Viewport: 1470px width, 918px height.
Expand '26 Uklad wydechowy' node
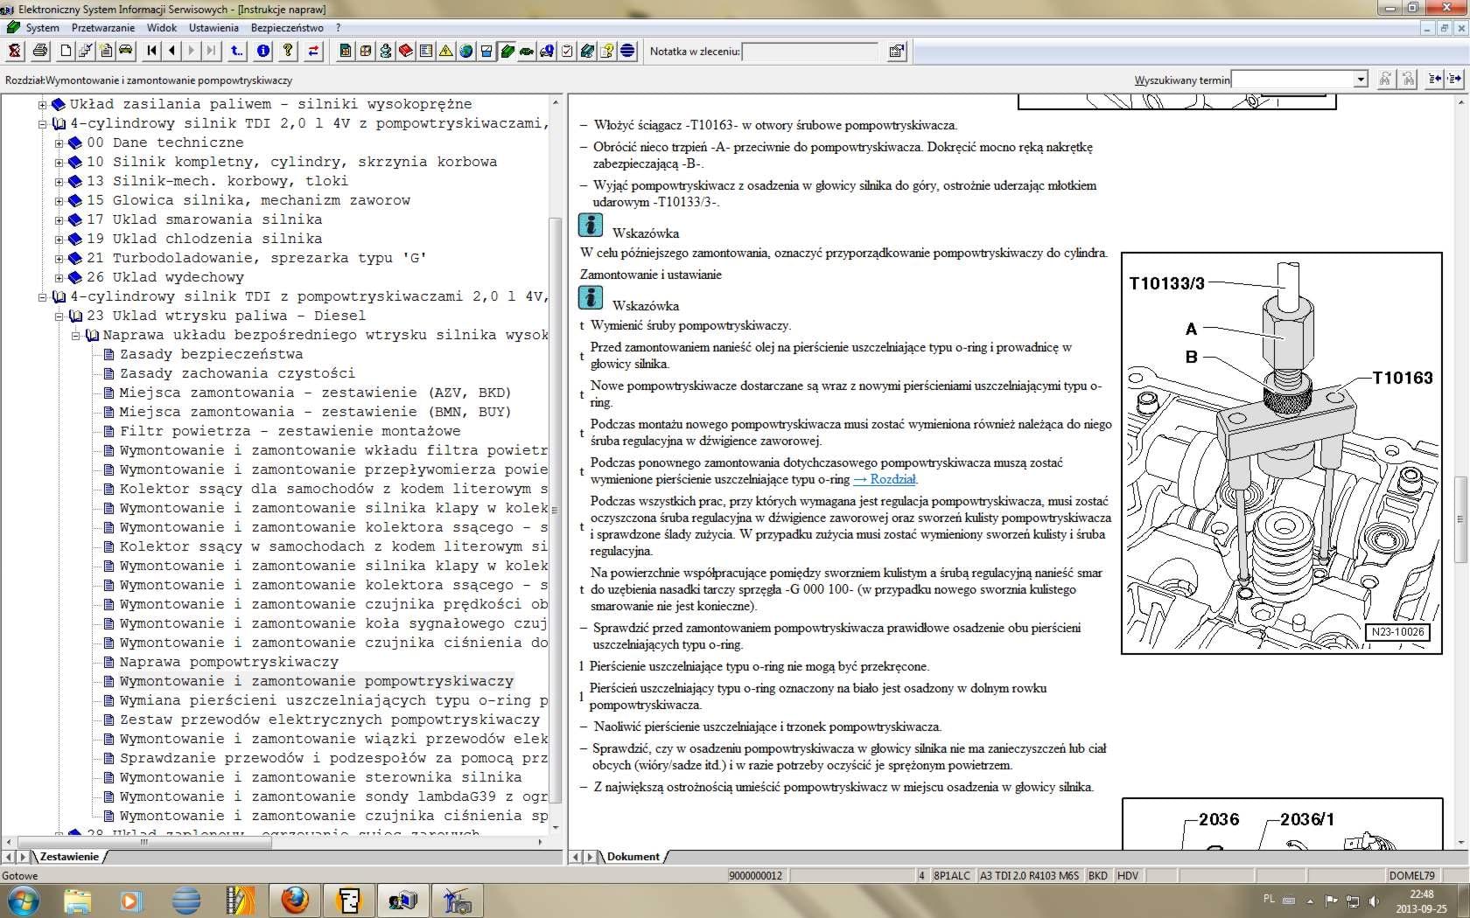(59, 277)
